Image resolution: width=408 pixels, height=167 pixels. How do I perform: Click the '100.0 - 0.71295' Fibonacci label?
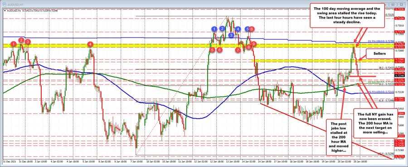pyautogui.click(x=386, y=153)
